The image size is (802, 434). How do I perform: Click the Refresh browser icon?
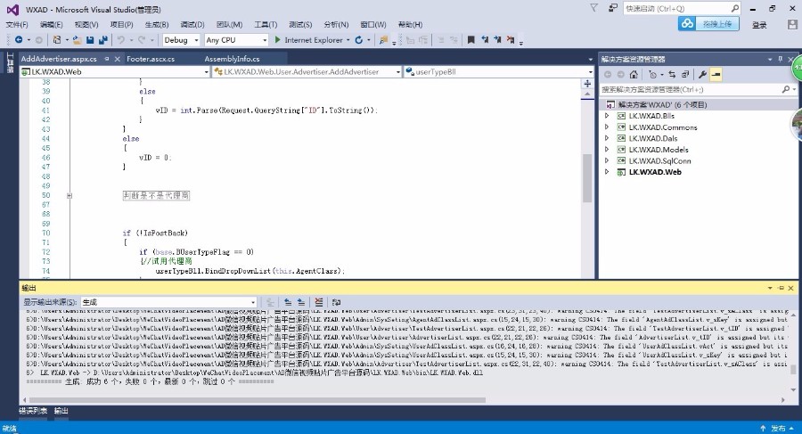coord(359,40)
